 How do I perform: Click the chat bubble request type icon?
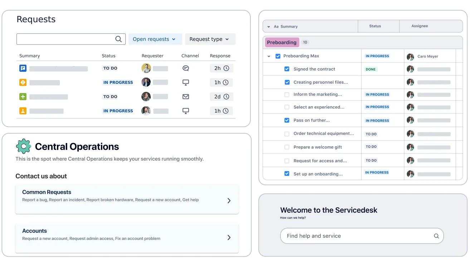coord(23,68)
